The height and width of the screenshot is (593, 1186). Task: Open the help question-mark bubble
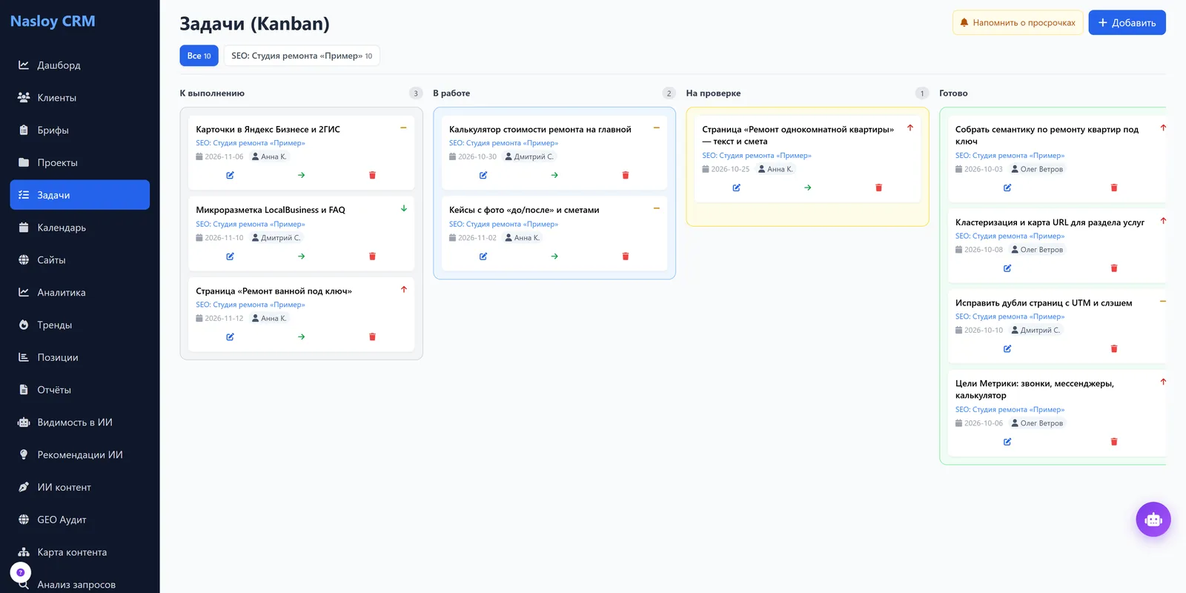[x=21, y=572]
